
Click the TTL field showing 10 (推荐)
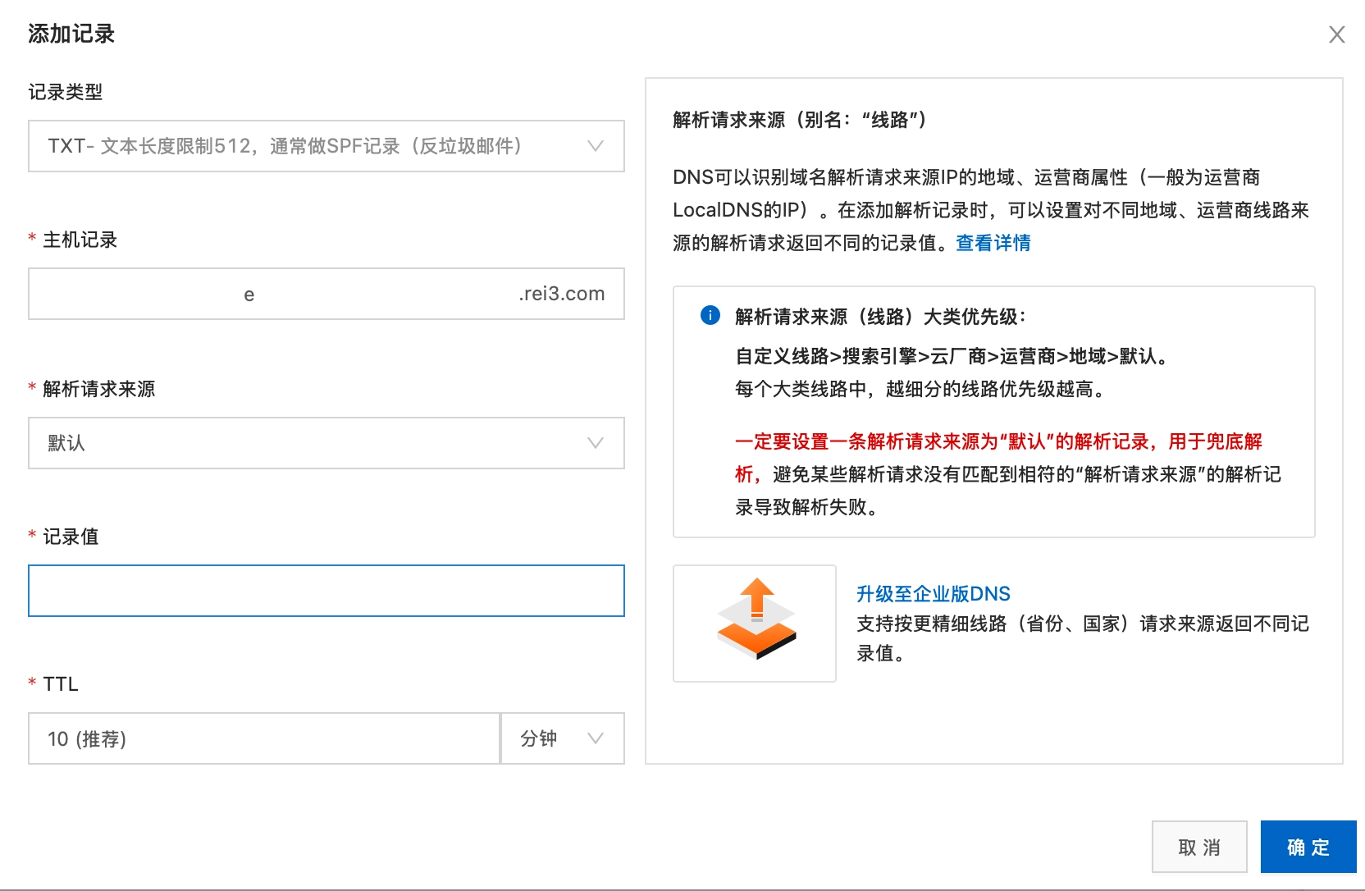pyautogui.click(x=262, y=738)
